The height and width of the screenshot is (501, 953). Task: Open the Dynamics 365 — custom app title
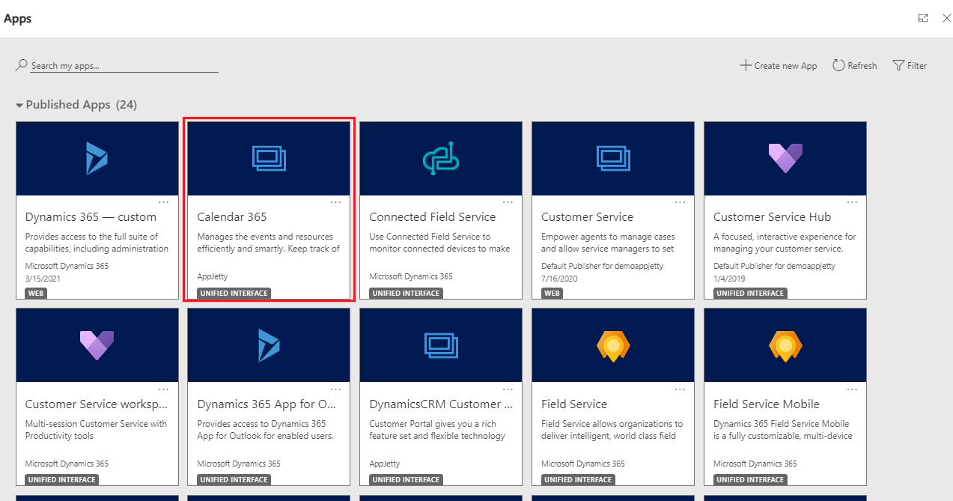pyautogui.click(x=91, y=217)
